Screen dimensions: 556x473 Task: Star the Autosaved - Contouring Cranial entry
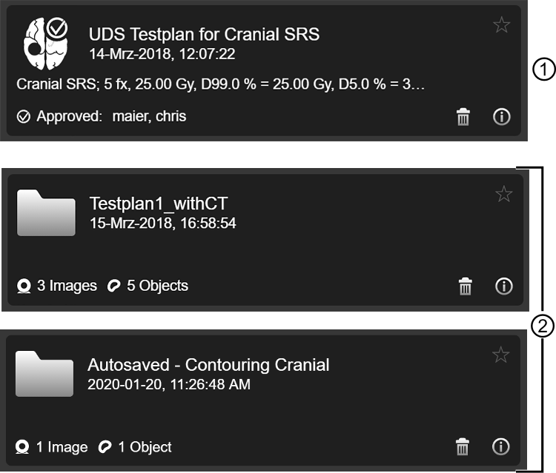click(500, 355)
